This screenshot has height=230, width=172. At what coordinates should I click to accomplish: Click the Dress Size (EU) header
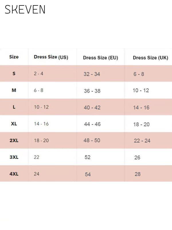pyautogui.click(x=101, y=58)
